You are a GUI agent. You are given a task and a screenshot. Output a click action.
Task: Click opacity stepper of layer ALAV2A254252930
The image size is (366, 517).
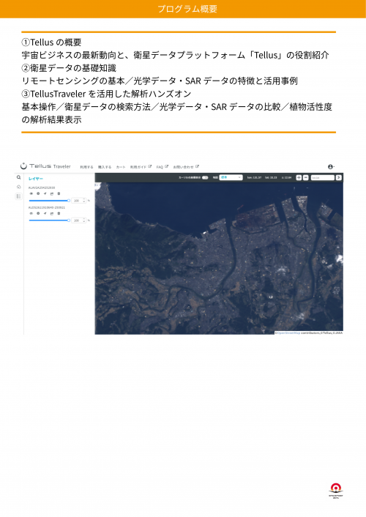coord(84,201)
